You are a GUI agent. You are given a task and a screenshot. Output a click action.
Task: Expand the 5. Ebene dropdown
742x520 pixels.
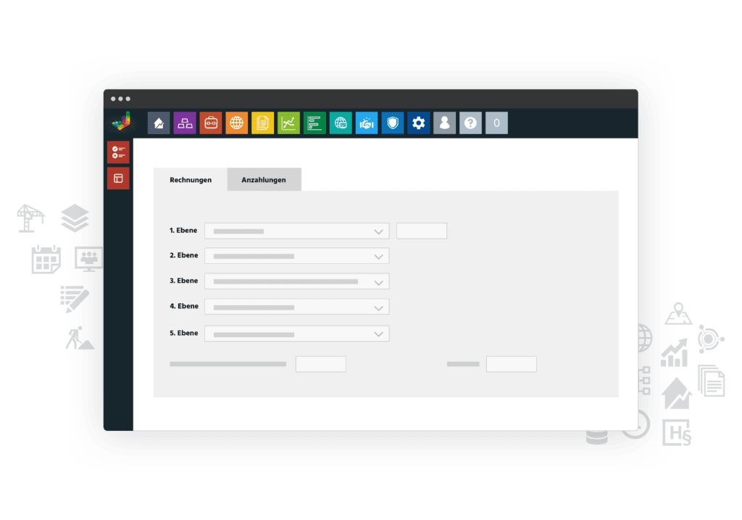(x=296, y=334)
